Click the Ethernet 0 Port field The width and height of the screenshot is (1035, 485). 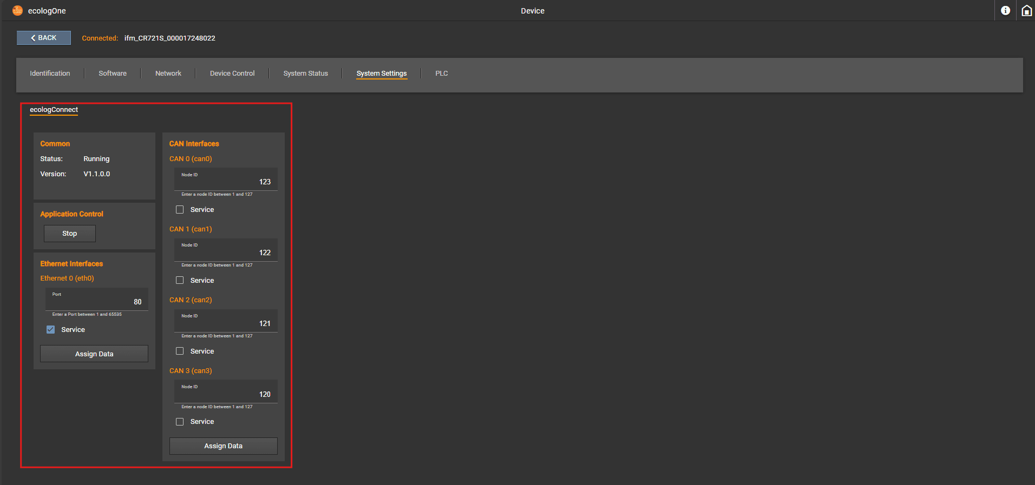tap(96, 300)
